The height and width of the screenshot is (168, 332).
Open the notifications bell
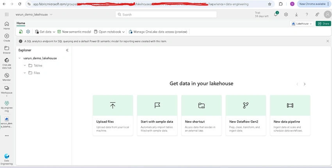pyautogui.click(x=275, y=14)
